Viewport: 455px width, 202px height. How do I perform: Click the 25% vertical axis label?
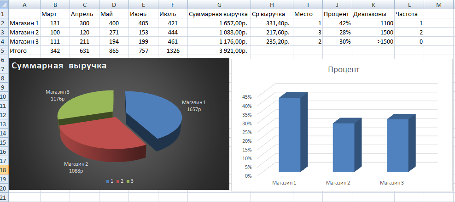click(247, 132)
